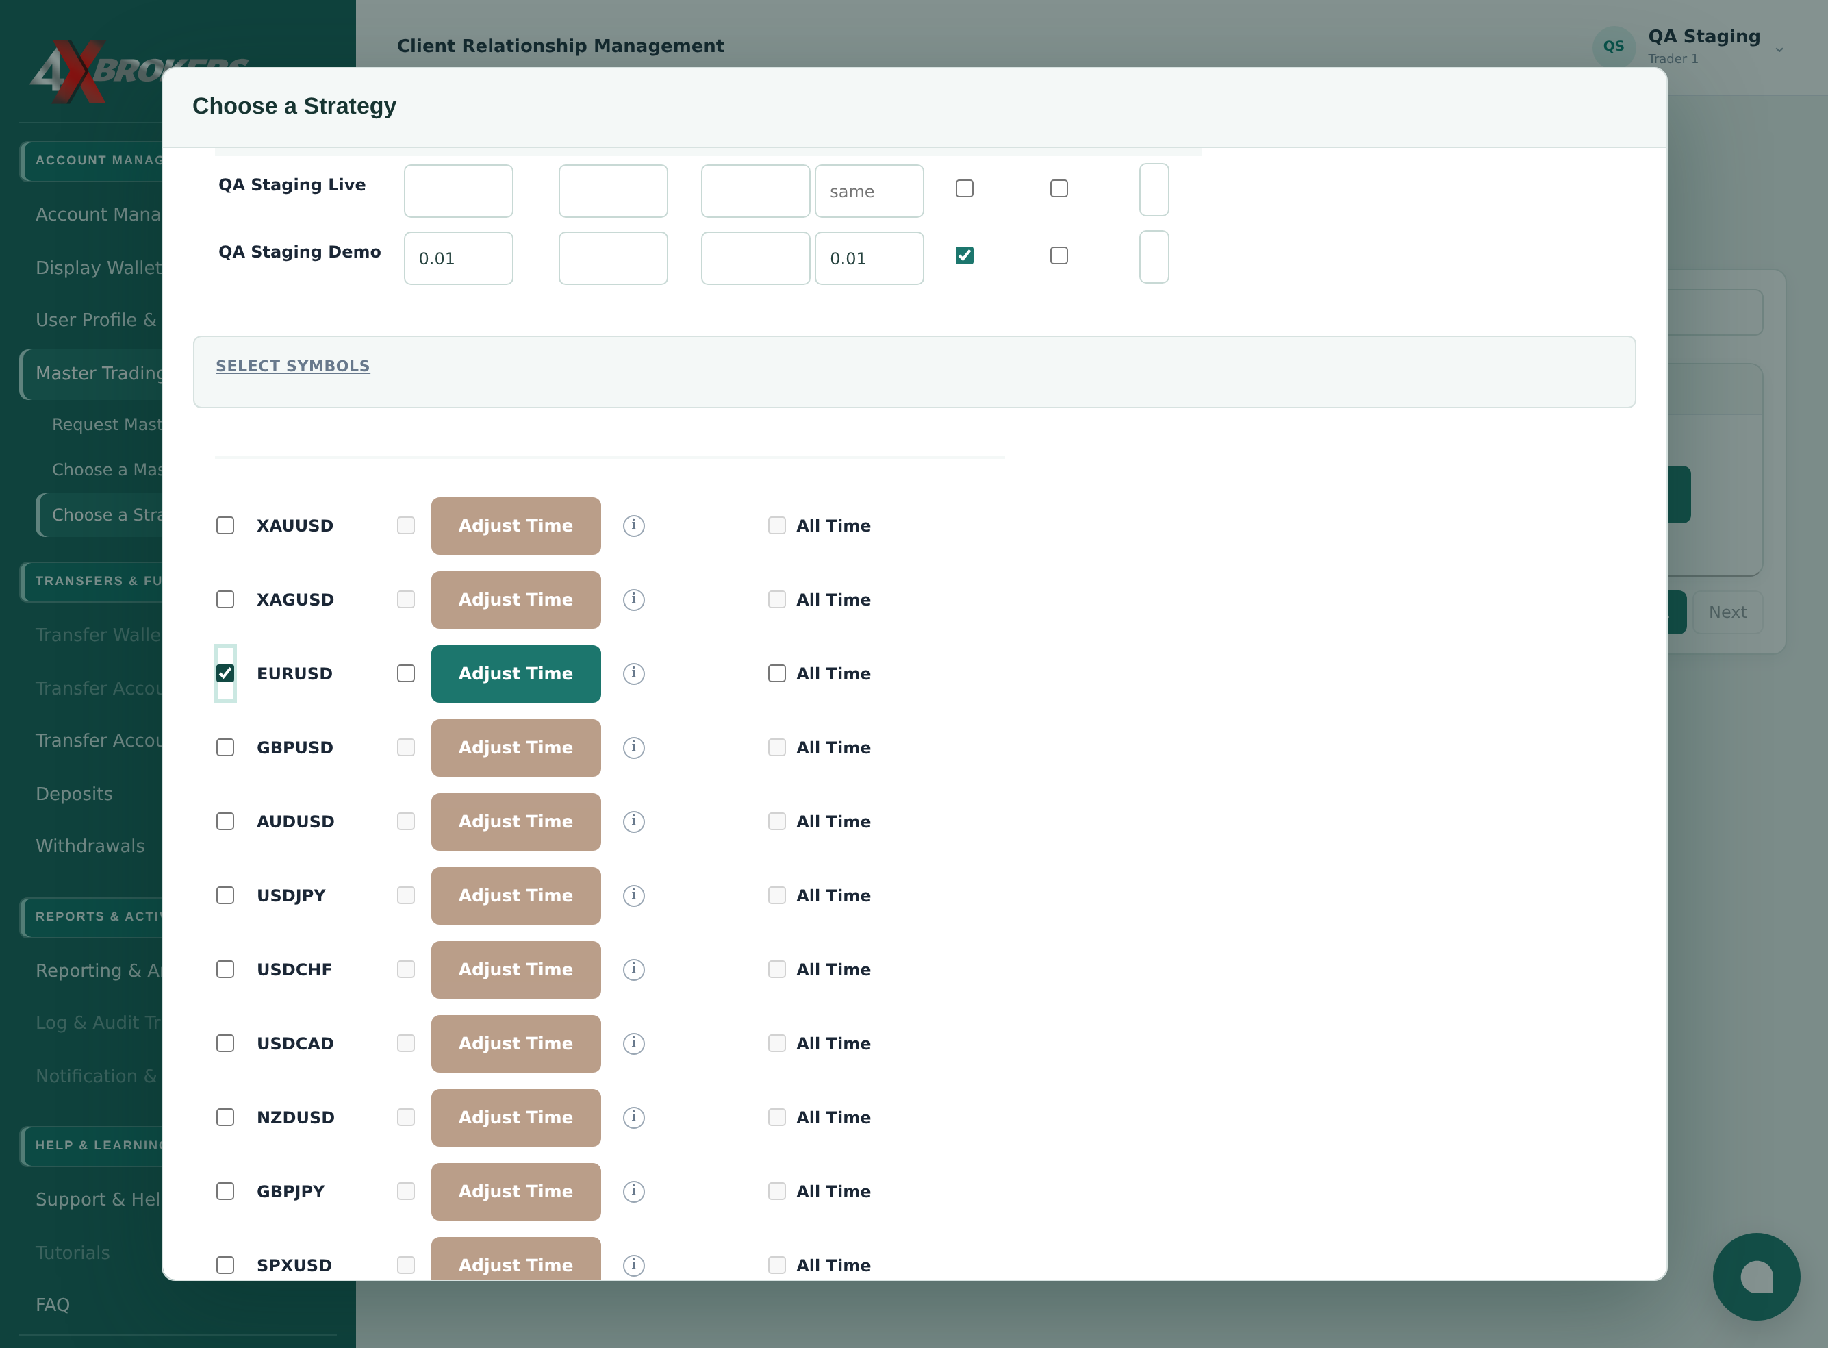Open the chat bubble widget
Image resolution: width=1828 pixels, height=1348 pixels.
[x=1756, y=1276]
